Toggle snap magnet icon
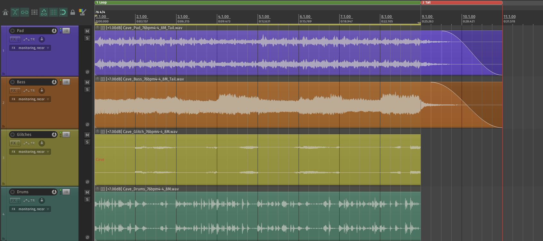The height and width of the screenshot is (241, 543). point(63,12)
